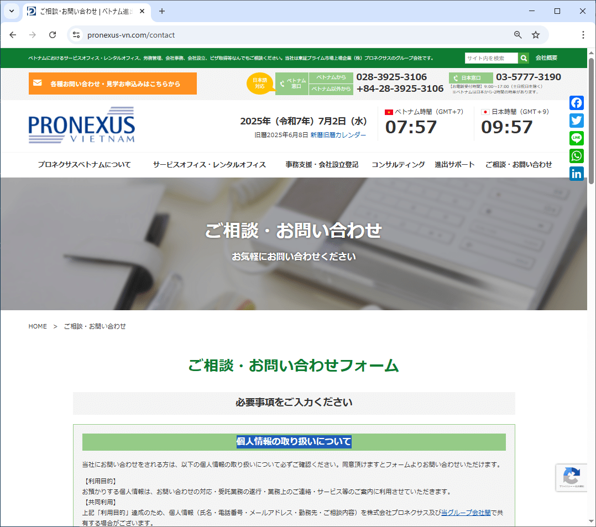Image resolution: width=596 pixels, height=527 pixels.
Task: Click the site search magnifier icon
Action: click(524, 58)
